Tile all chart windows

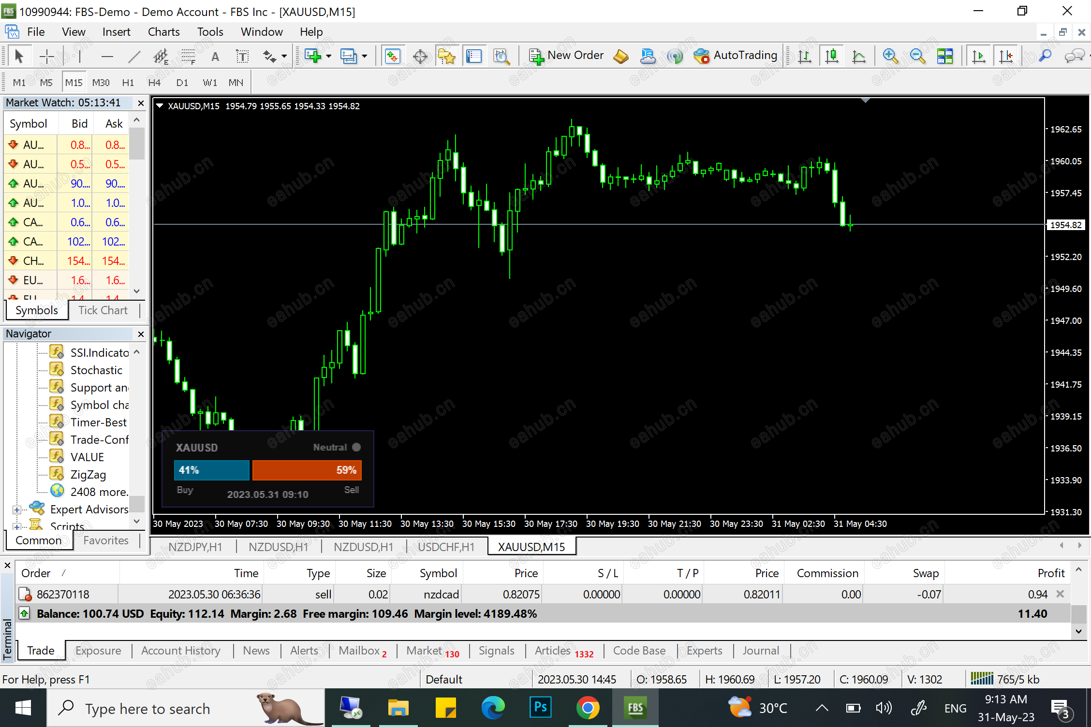tap(945, 56)
